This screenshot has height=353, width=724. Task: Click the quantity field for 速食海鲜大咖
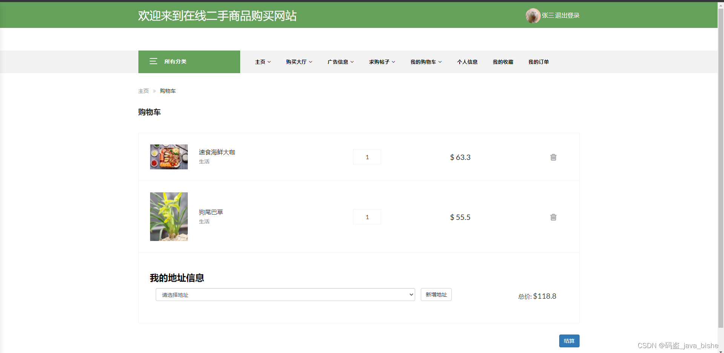[x=367, y=157]
